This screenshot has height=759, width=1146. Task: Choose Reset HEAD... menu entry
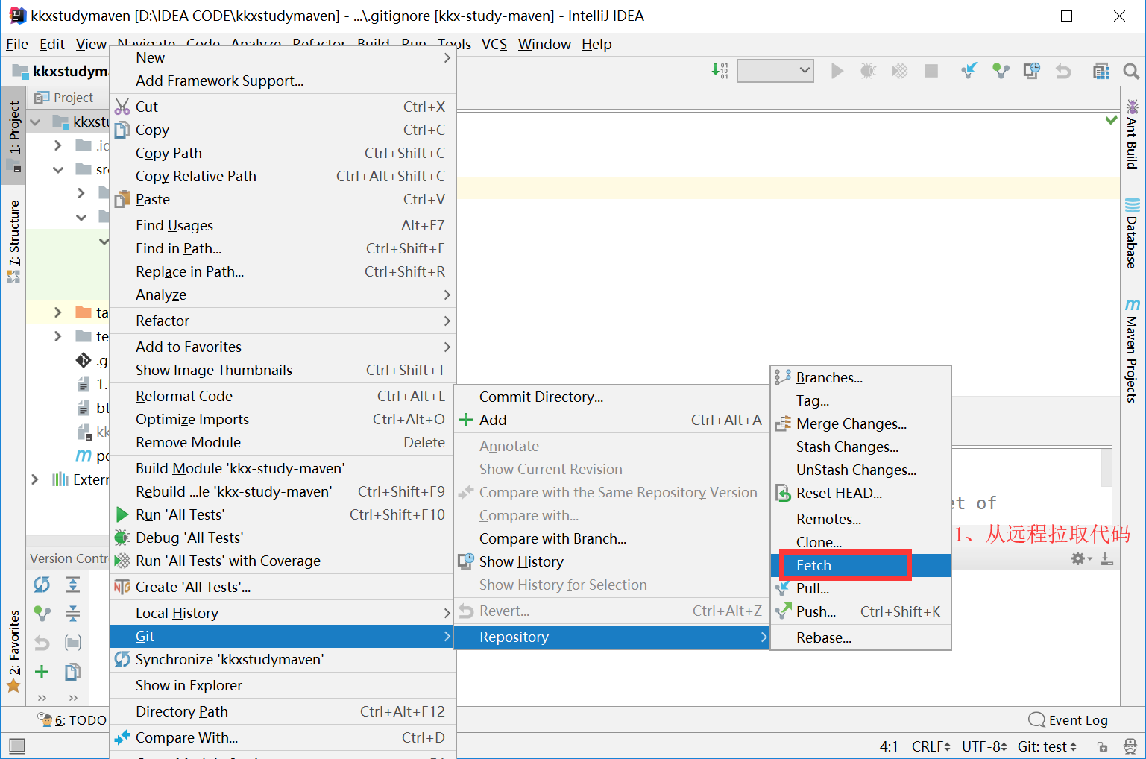(860, 493)
